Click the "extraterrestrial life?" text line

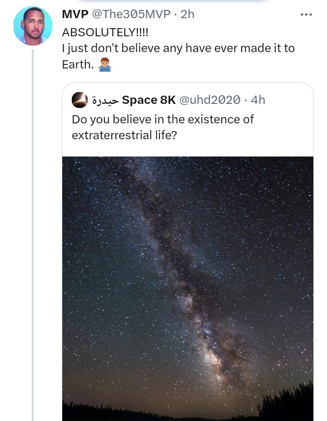(124, 135)
